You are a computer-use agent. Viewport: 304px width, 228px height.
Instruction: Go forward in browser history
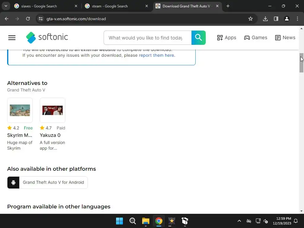pyautogui.click(x=17, y=19)
